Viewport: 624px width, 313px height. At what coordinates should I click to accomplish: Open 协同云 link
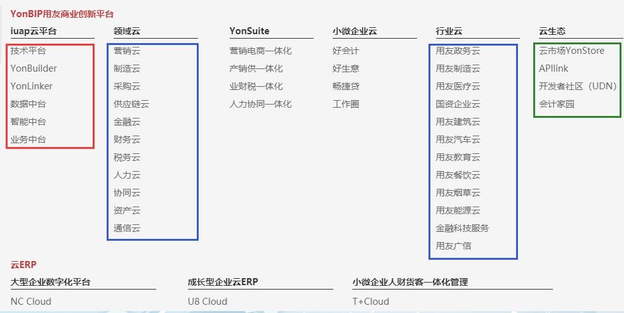point(127,193)
